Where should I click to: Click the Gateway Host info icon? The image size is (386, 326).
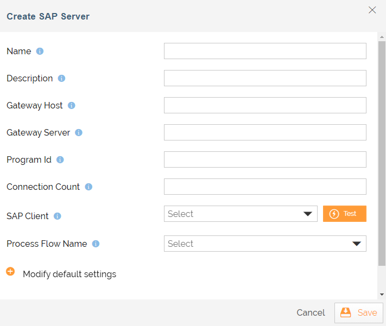tap(71, 105)
